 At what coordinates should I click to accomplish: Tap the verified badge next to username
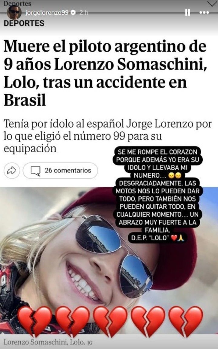point(73,13)
